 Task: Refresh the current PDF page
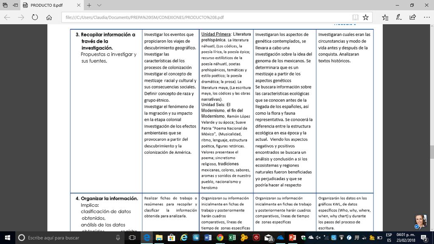point(35,17)
